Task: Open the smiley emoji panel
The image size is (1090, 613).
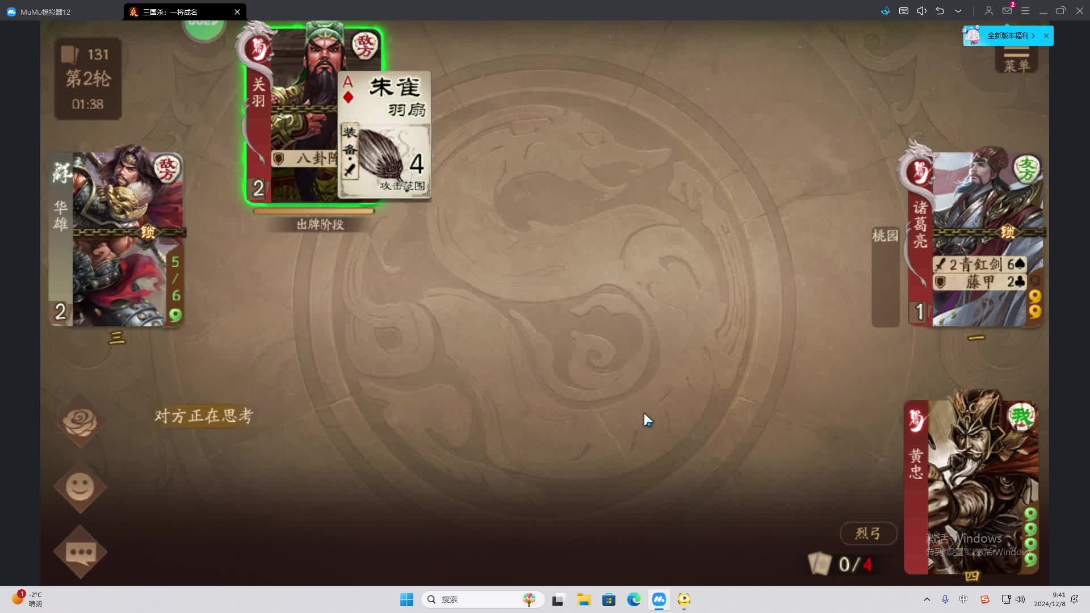Action: pos(80,487)
